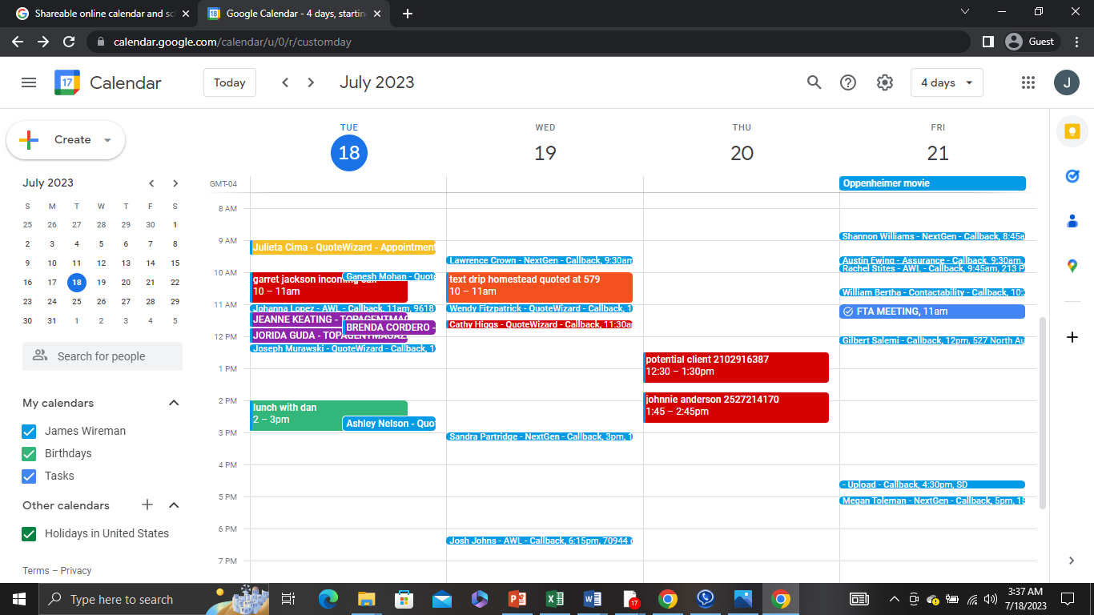
Task: Open the FTA MEETING task
Action: (932, 312)
